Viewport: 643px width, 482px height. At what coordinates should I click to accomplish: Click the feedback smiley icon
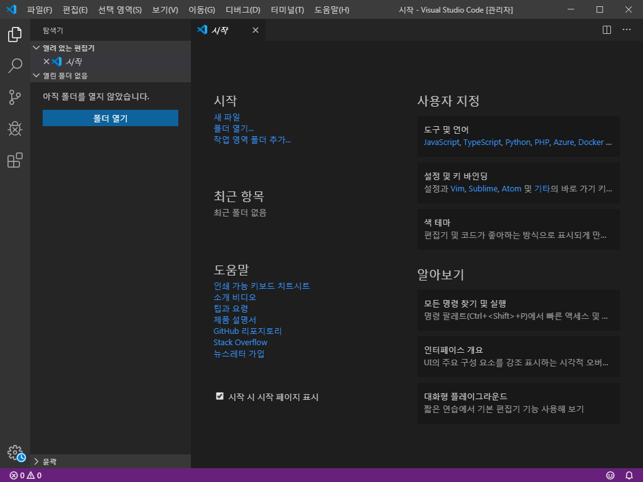610,476
